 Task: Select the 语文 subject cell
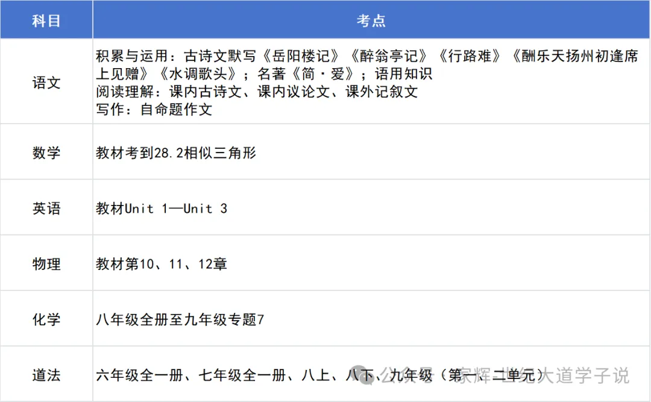[x=46, y=81]
